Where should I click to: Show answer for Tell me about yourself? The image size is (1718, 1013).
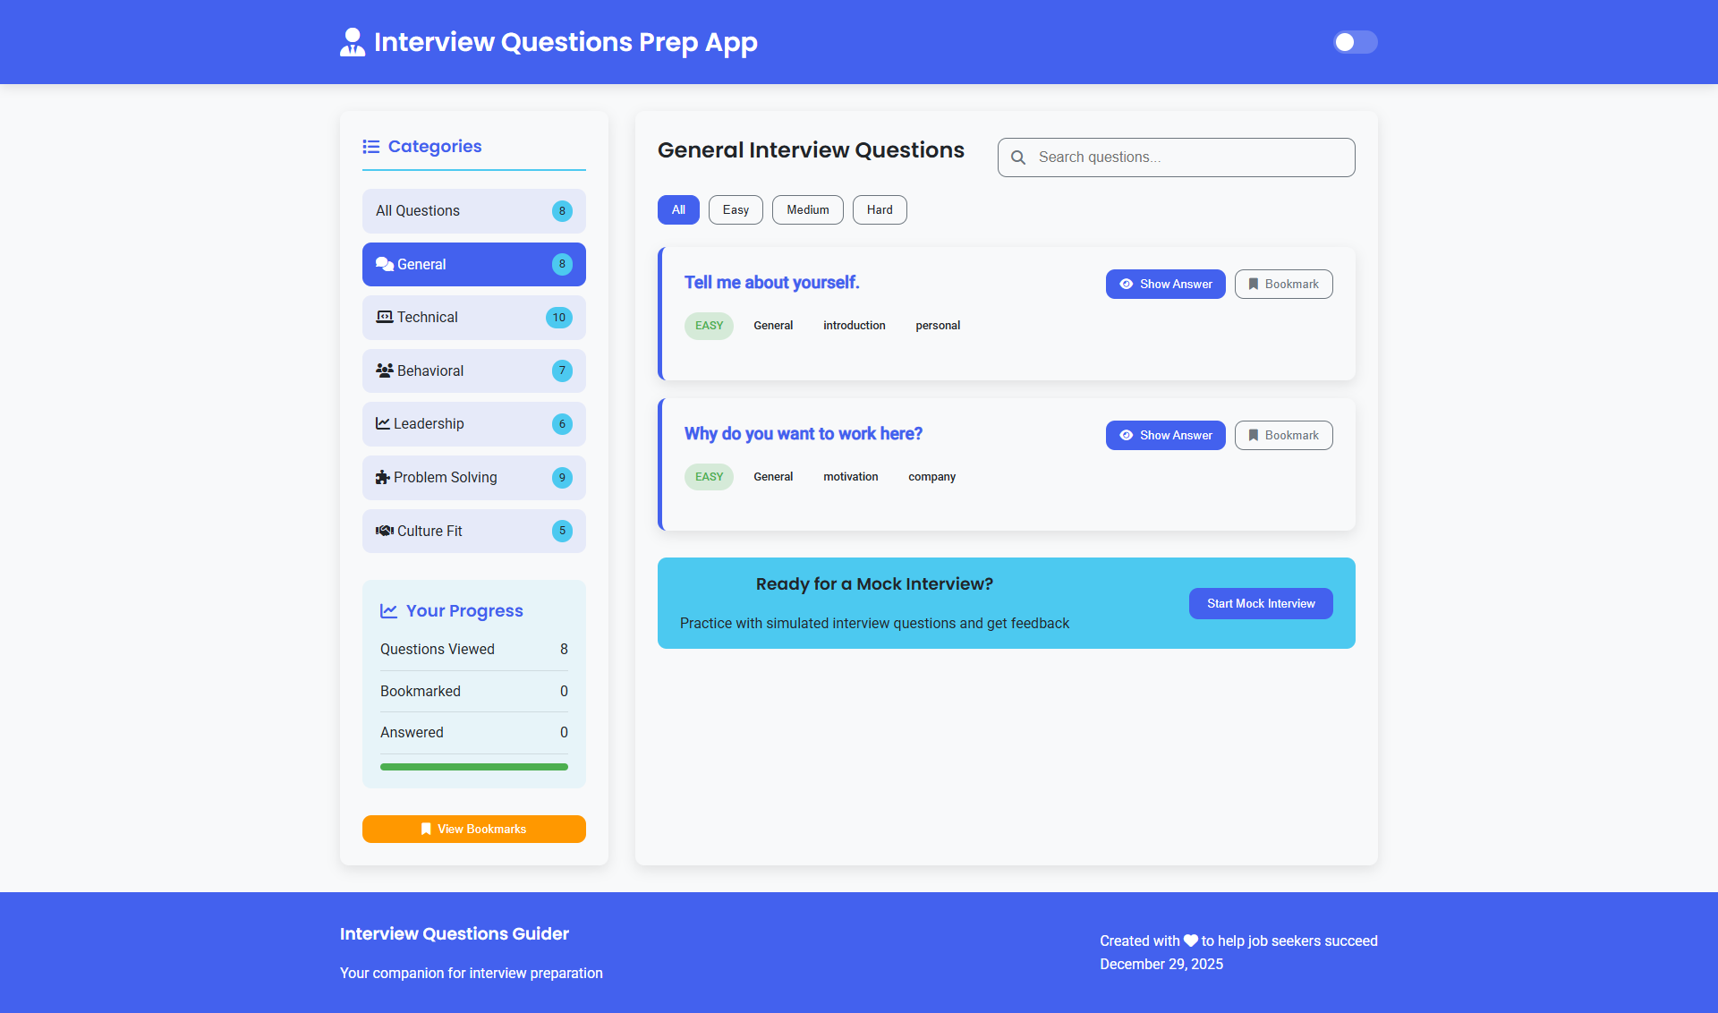tap(1165, 284)
